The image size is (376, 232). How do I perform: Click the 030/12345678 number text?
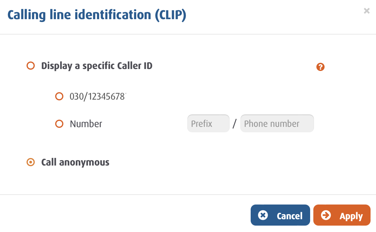[98, 96]
